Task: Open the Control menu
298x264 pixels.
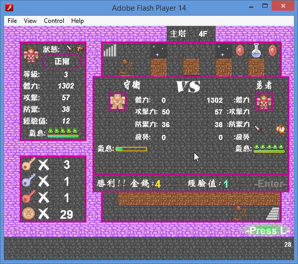Action: (x=54, y=21)
